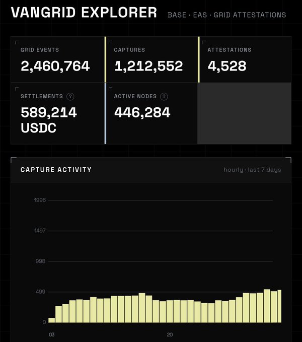Click the Active Nodes help question-mark icon
302x342 pixels.
[x=164, y=96]
